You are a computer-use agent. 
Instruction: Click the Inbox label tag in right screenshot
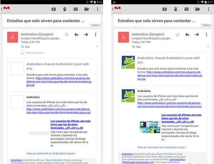click(x=205, y=26)
